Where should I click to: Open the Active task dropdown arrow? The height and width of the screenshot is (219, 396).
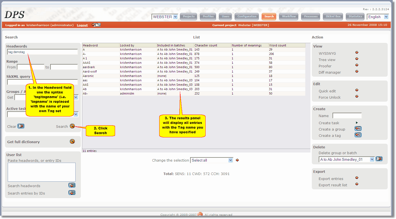76,114
